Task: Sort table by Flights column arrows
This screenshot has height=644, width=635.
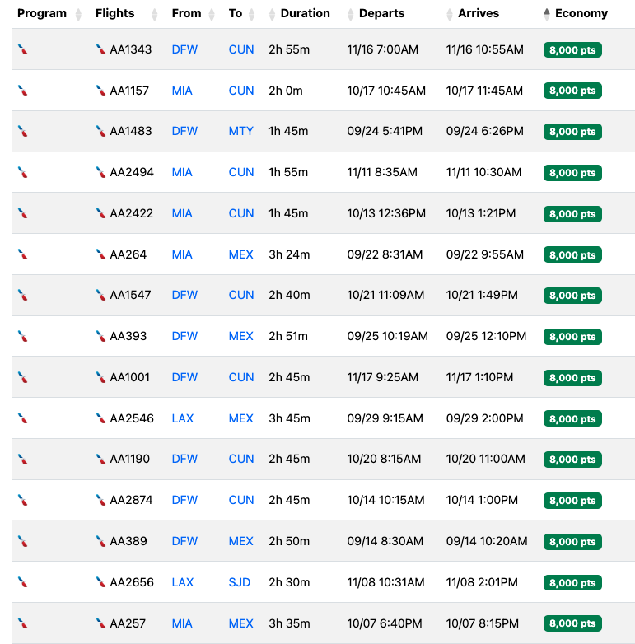Action: (155, 14)
